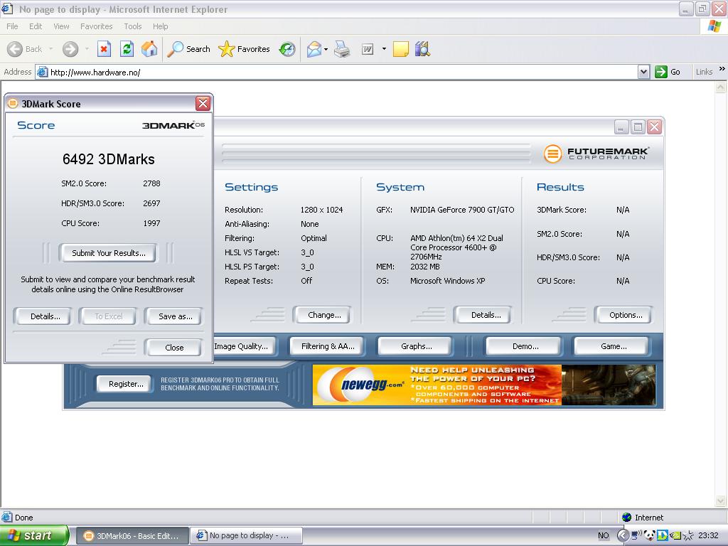Click the NVIDIA tray icon
This screenshot has height=546, width=728.
pos(675,535)
